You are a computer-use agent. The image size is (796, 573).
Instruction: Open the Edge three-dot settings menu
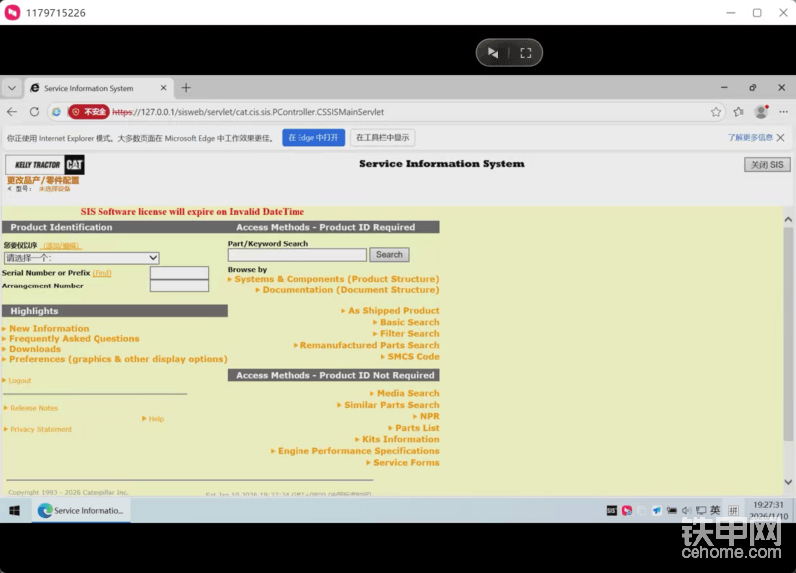pos(783,112)
